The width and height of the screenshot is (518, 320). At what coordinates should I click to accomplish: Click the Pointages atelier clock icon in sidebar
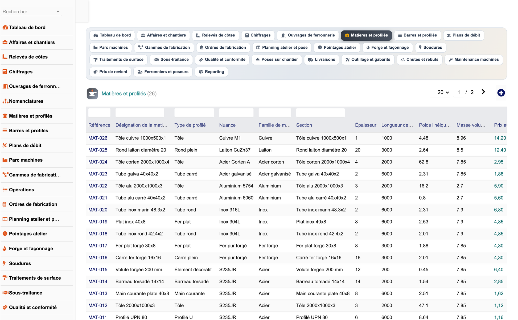[5, 234]
